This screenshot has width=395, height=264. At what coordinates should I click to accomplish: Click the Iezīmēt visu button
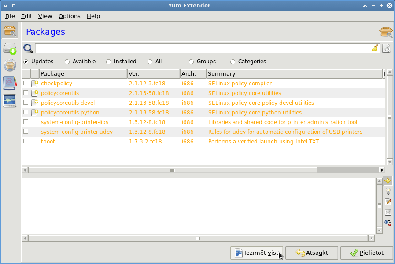point(256,253)
